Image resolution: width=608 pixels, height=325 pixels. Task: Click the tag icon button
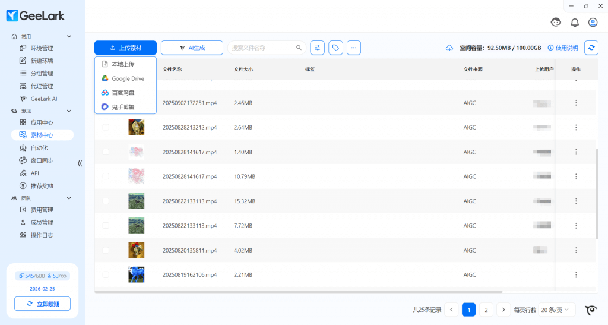tap(336, 48)
